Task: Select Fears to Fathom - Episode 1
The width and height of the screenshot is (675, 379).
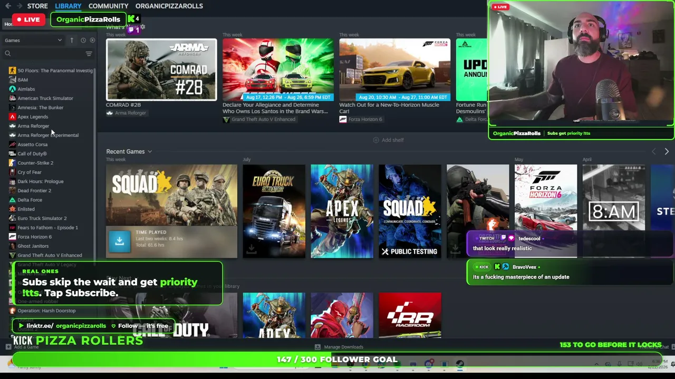Action: coord(47,227)
